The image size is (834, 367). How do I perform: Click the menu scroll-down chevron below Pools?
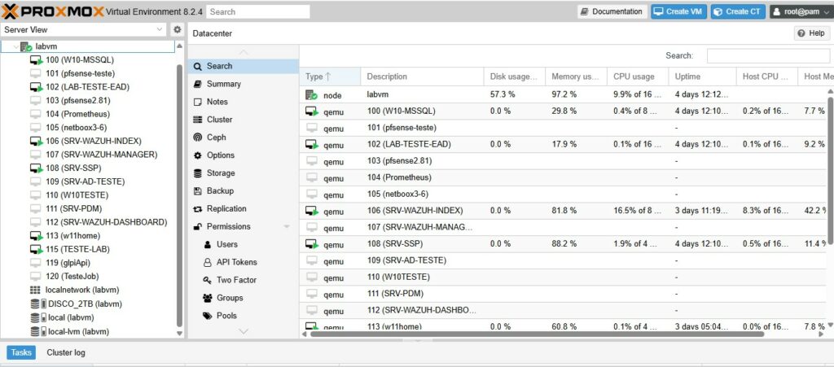pos(244,331)
